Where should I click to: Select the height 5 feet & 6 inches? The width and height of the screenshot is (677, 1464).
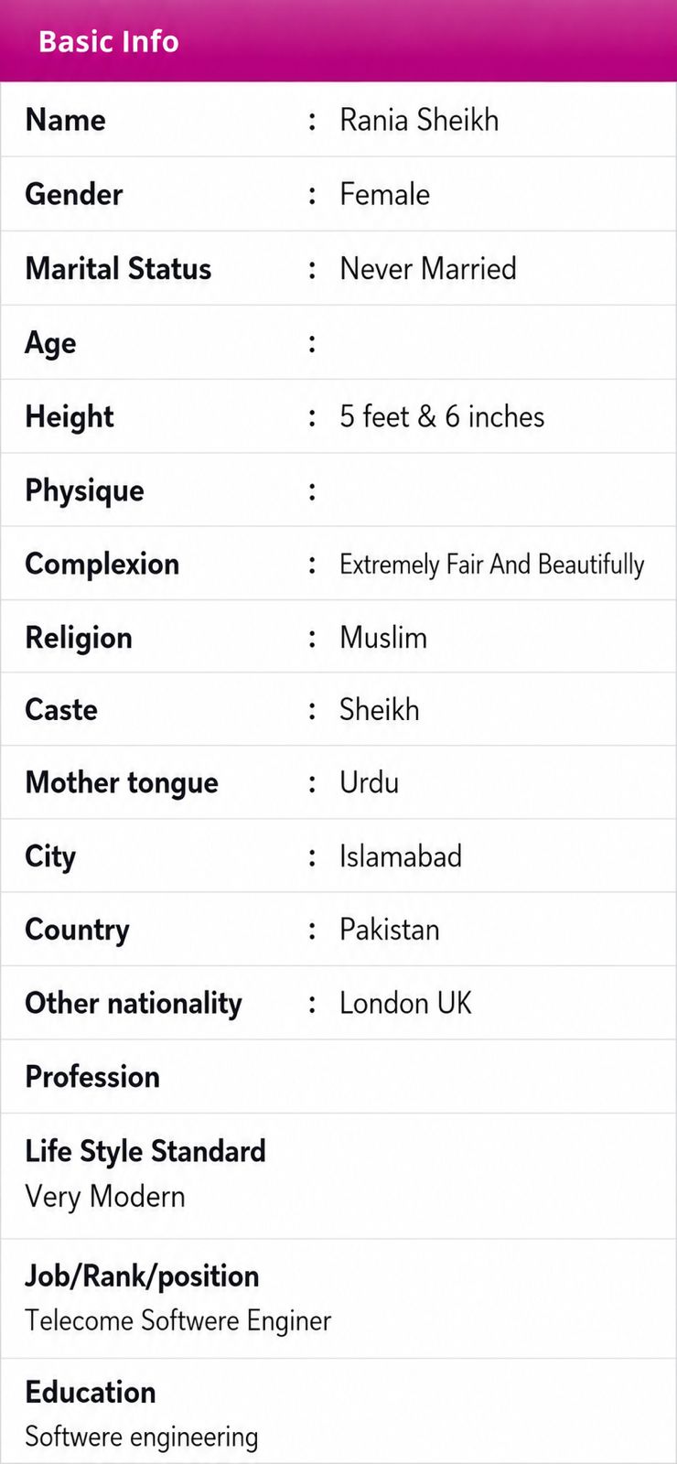[x=442, y=416]
